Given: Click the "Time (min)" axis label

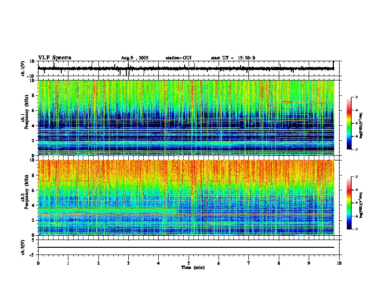Looking at the screenshot, I should [193, 268].
